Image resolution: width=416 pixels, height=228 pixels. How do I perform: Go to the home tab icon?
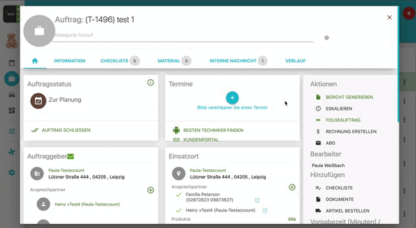[x=34, y=61]
